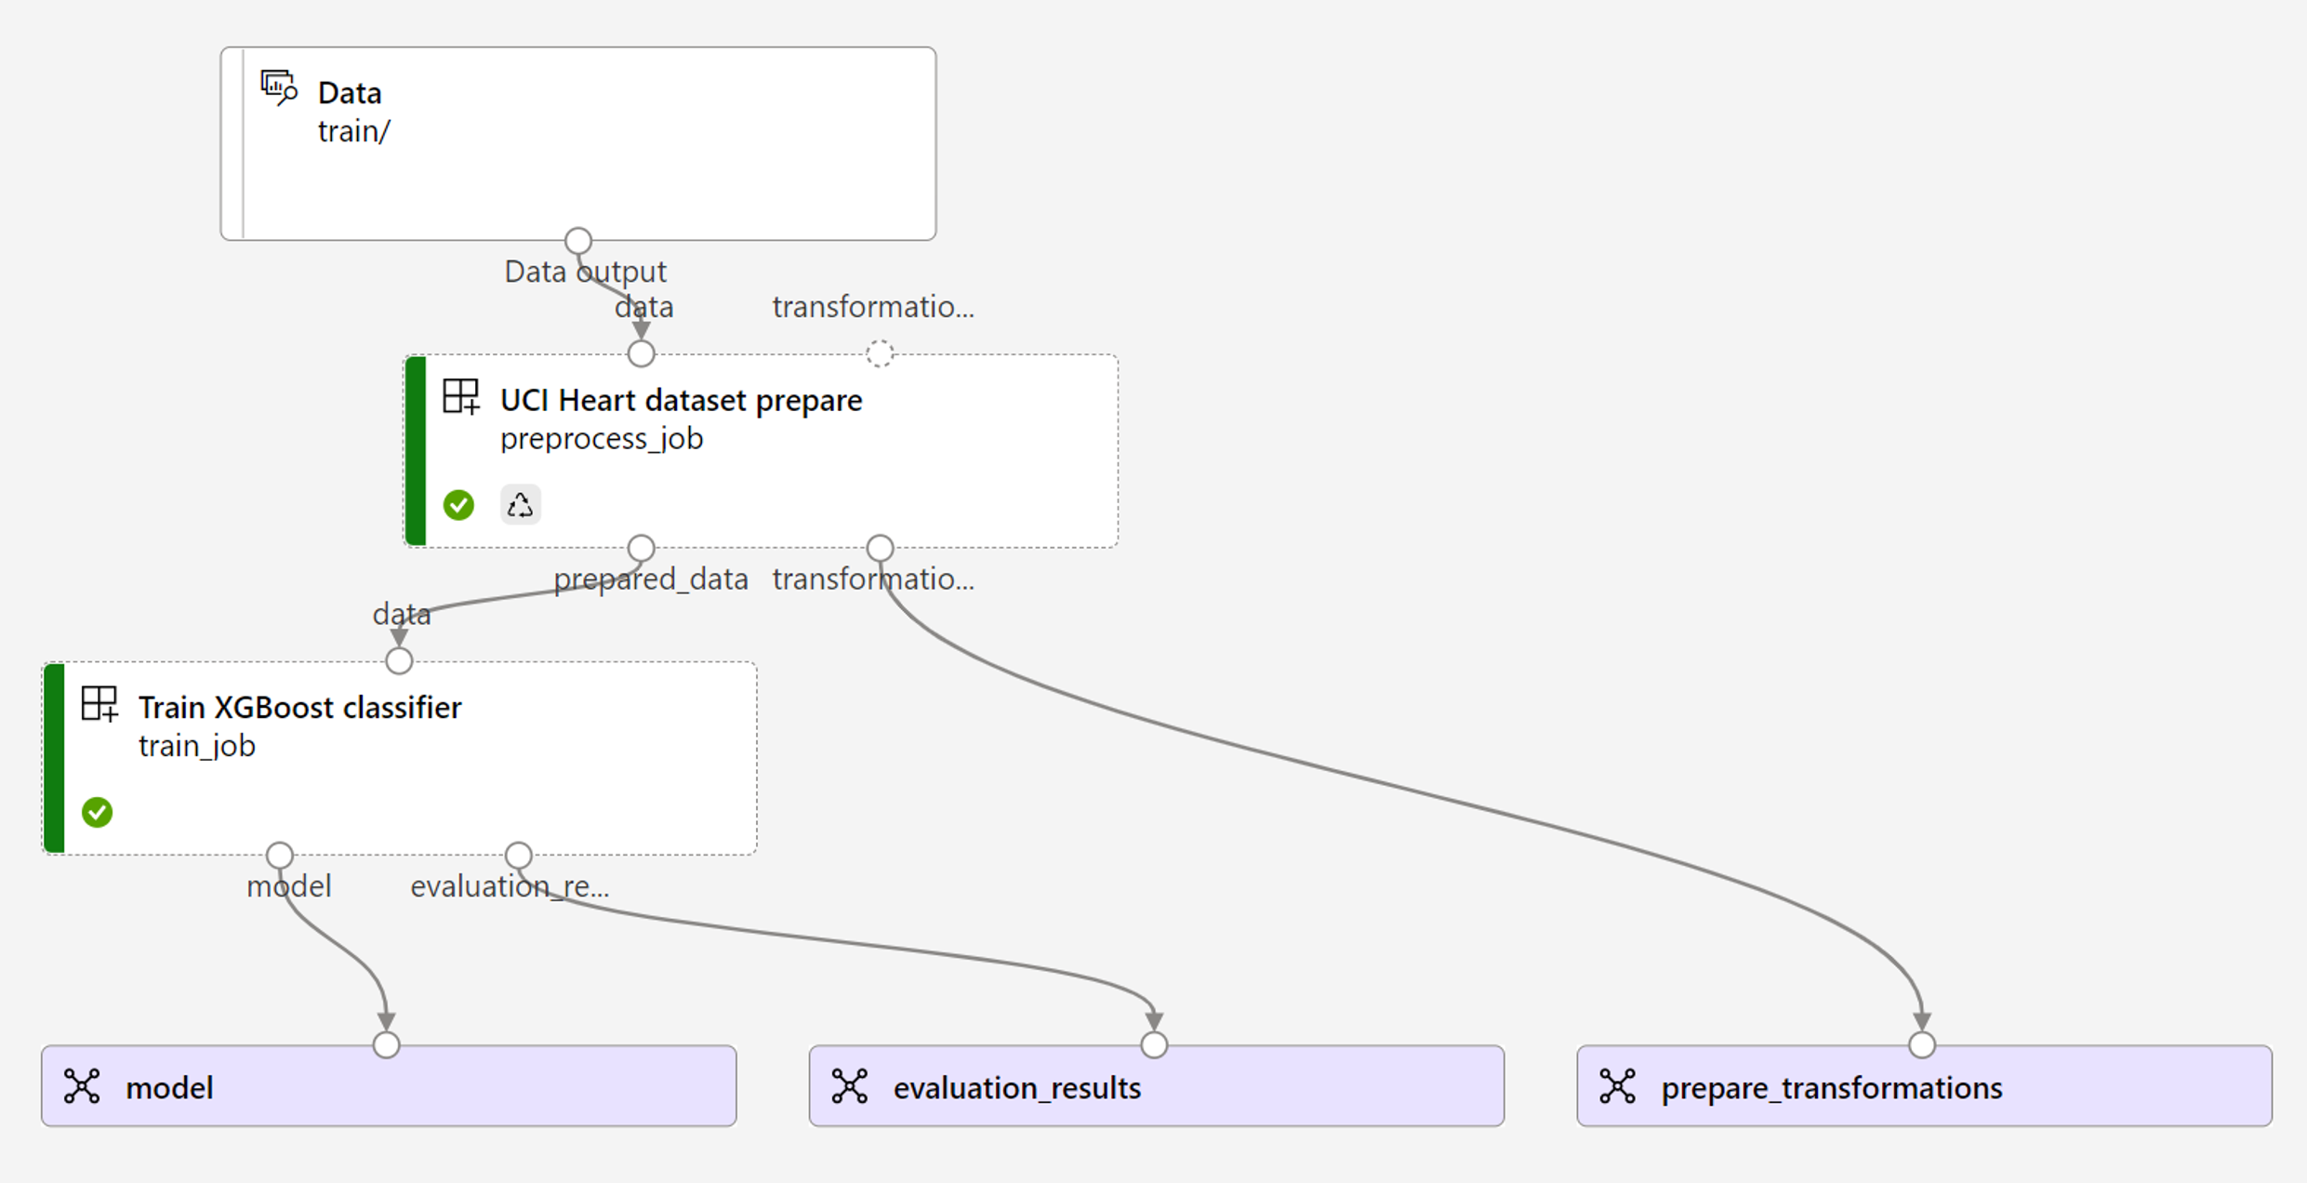Click the model output node icon
Viewport: 2307px width, 1183px height.
point(82,1086)
